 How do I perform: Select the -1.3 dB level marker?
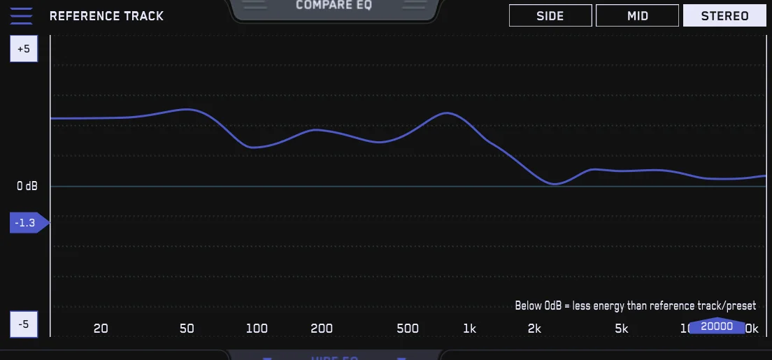point(29,223)
